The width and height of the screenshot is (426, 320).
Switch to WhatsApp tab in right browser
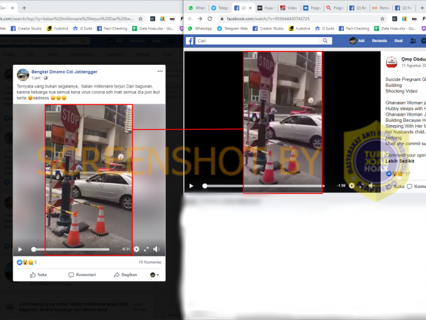197,8
